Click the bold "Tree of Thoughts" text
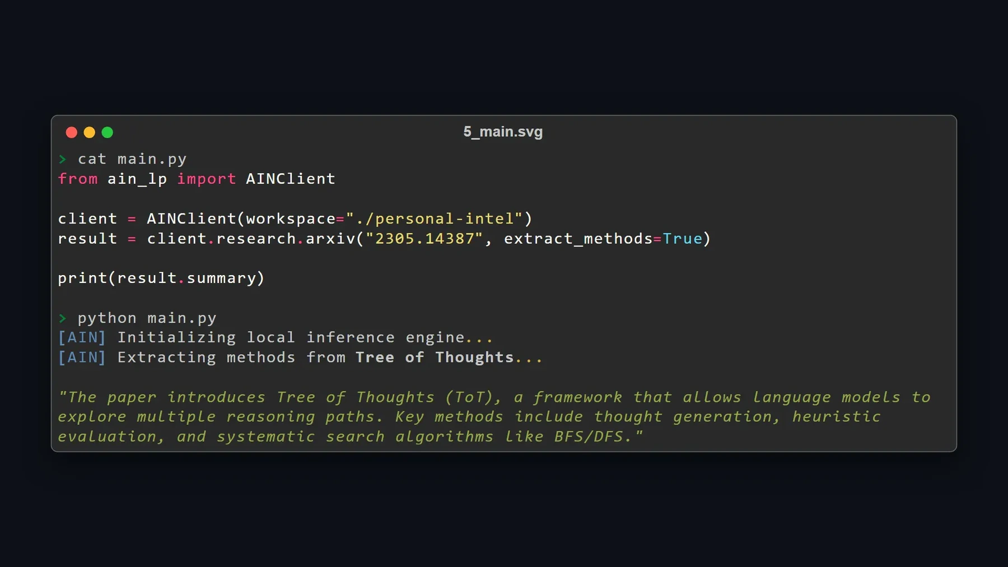 point(435,357)
